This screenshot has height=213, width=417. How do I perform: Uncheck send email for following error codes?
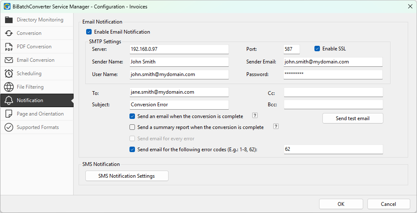click(x=132, y=150)
